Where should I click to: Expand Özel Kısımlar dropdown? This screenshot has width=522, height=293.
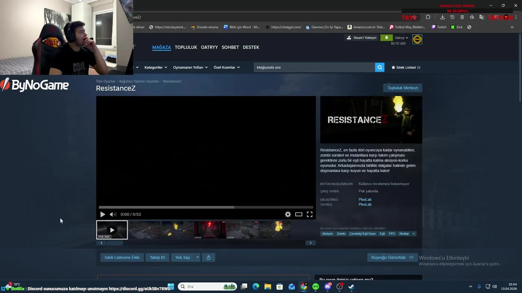coord(226,67)
